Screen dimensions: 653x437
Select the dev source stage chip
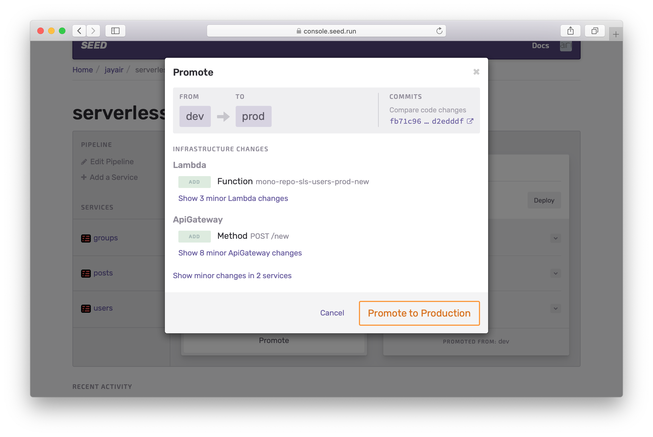pos(195,116)
